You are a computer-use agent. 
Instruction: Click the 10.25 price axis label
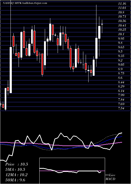[122, 30]
